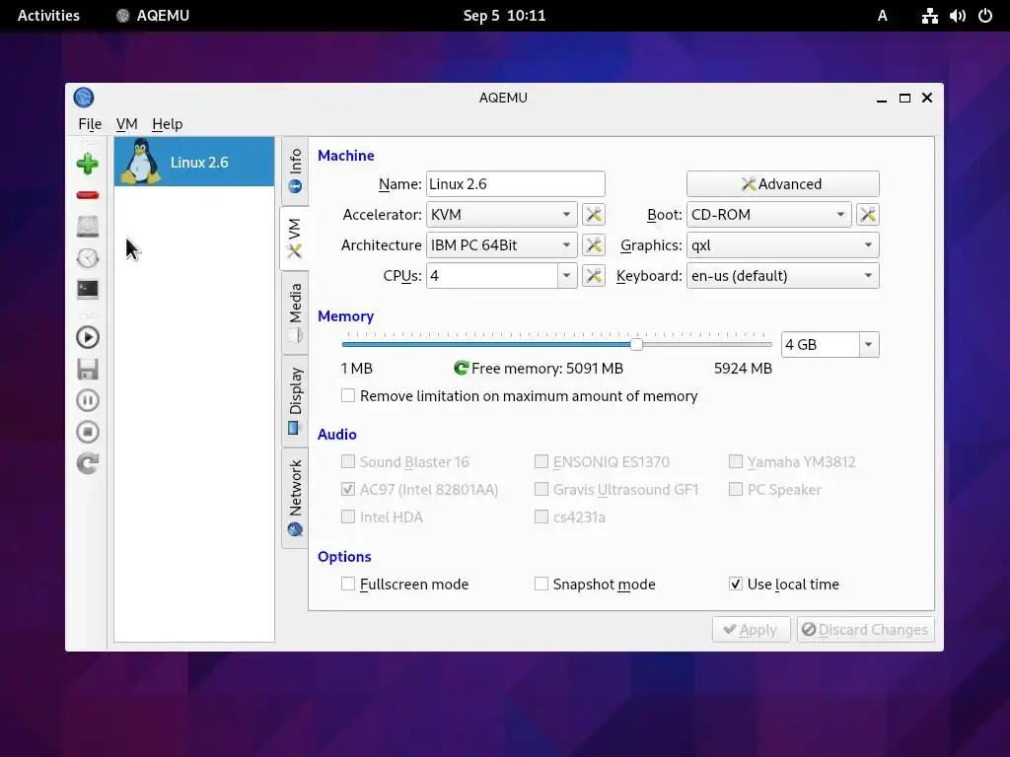
Task: Open the power menu icon in top bar
Action: coord(985,16)
